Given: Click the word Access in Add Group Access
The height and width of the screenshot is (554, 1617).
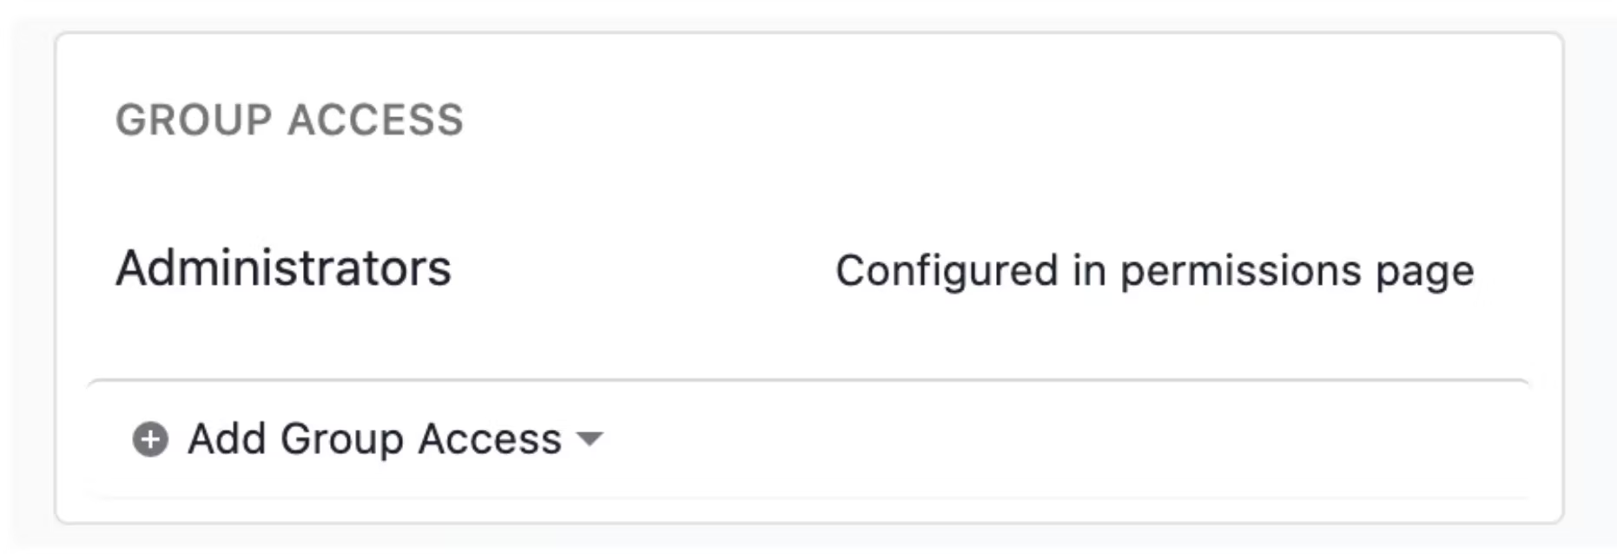Looking at the screenshot, I should coord(490,439).
